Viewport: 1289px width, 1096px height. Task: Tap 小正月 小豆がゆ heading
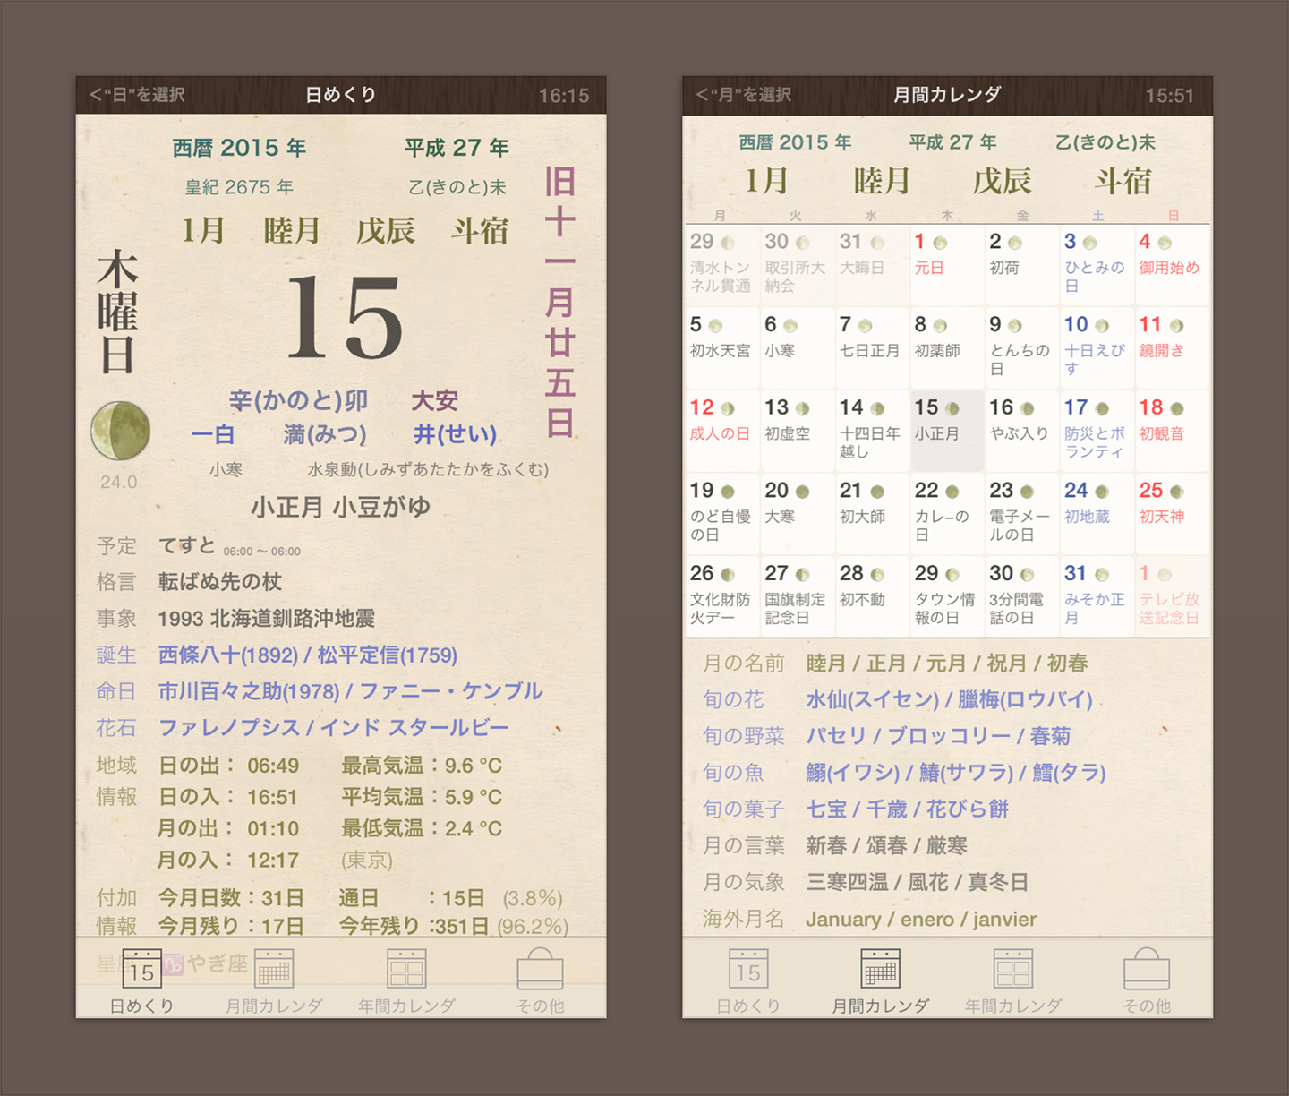340,508
